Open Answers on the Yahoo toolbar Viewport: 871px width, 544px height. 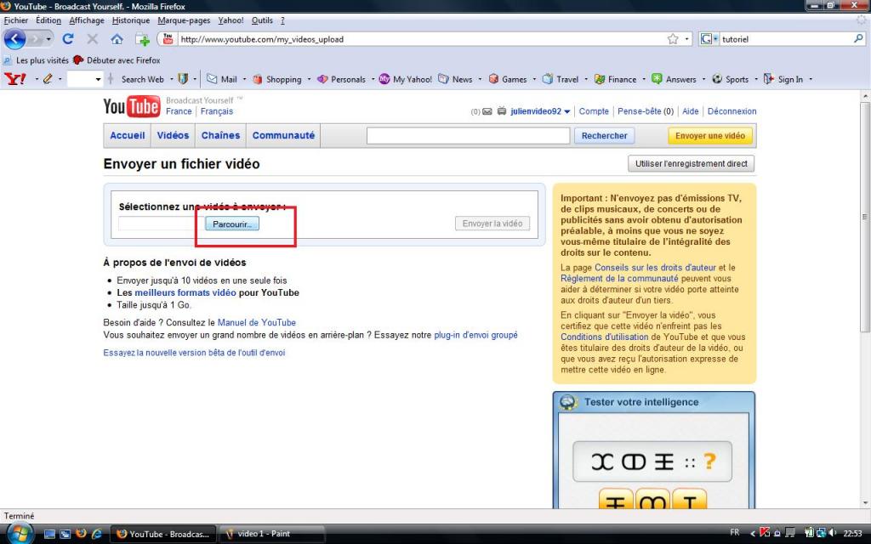(674, 79)
